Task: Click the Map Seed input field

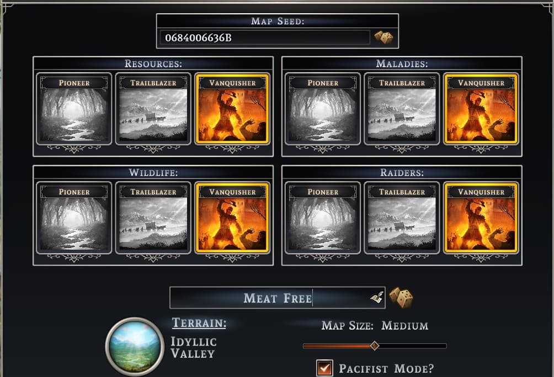Action: click(x=265, y=37)
